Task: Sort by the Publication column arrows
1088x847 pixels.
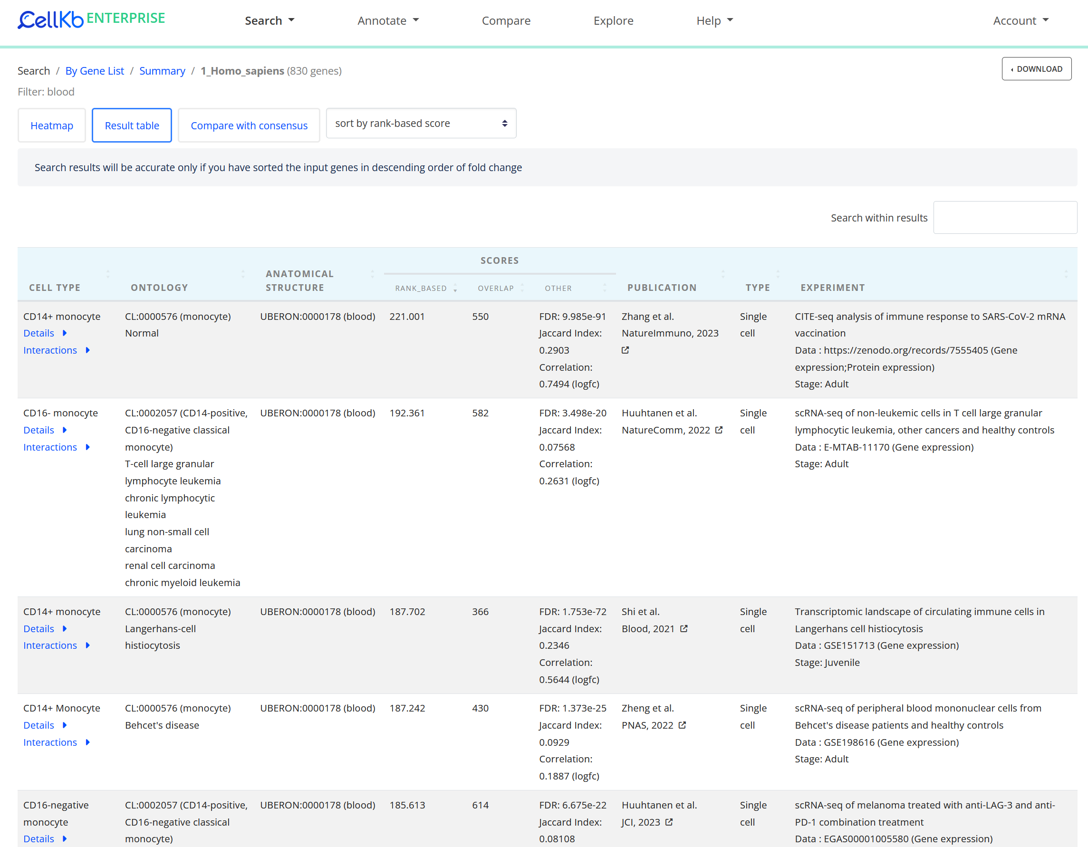Action: 723,274
